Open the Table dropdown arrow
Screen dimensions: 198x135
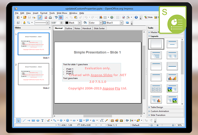108,17
